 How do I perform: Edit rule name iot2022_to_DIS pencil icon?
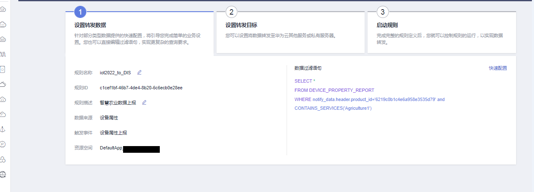click(139, 72)
